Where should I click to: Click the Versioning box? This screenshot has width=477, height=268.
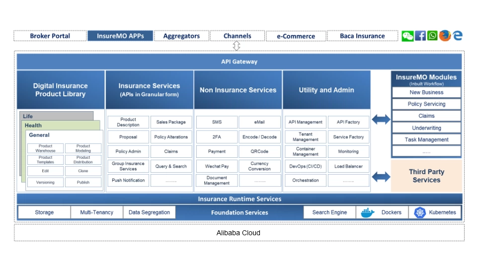click(x=45, y=182)
